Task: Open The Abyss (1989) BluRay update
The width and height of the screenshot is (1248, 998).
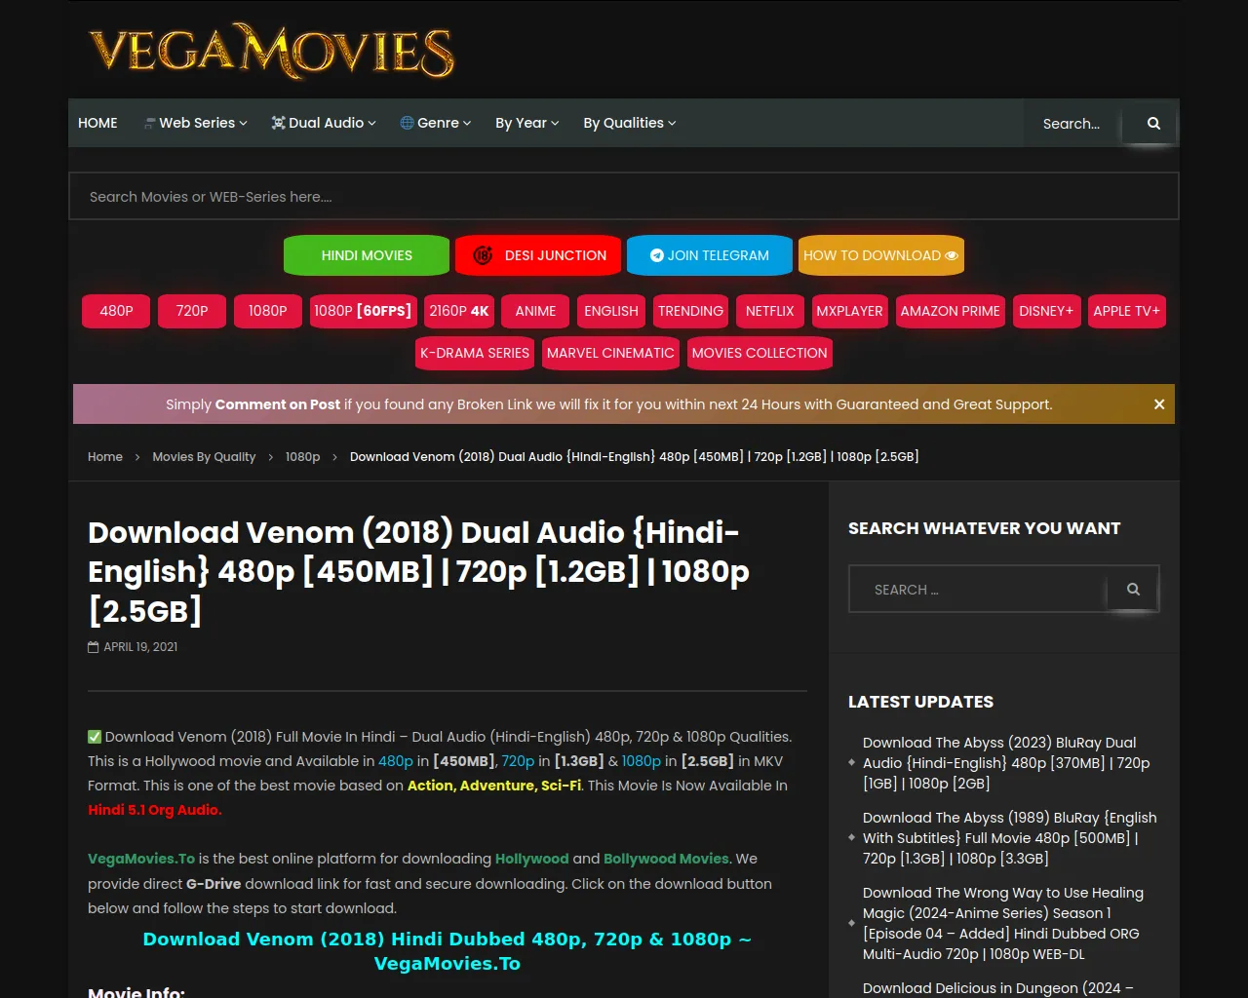Action: tap(1010, 838)
